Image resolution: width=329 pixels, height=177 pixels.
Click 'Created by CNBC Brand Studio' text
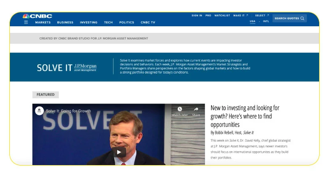click(x=94, y=38)
